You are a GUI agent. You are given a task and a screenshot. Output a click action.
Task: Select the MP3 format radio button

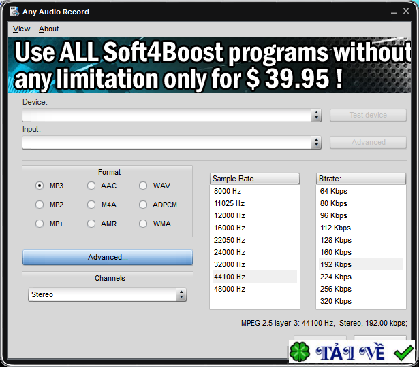point(40,186)
